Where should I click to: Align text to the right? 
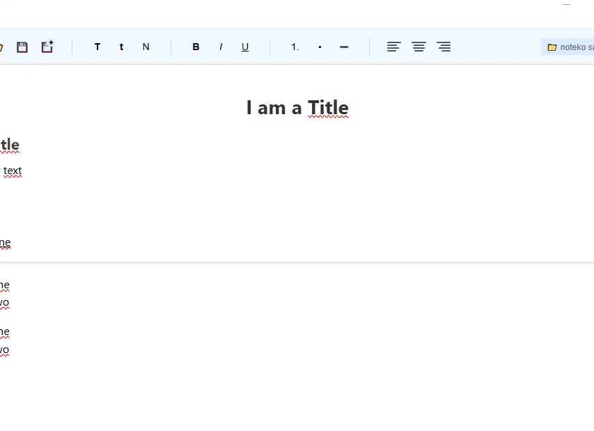click(444, 47)
